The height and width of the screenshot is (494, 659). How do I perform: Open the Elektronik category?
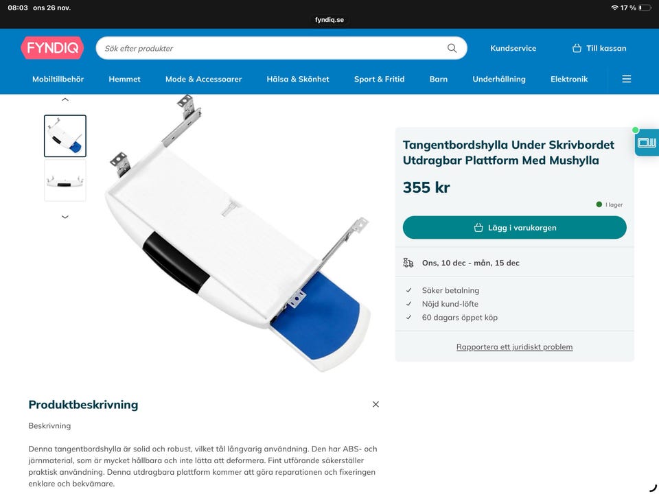pos(569,79)
